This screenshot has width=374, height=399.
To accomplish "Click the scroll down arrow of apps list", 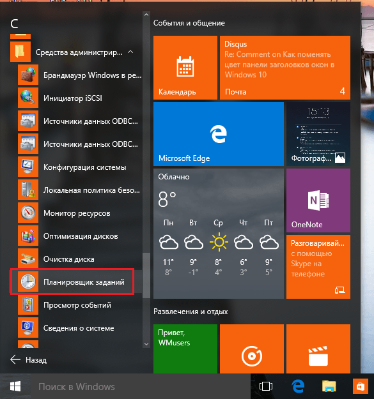I will point(146,344).
